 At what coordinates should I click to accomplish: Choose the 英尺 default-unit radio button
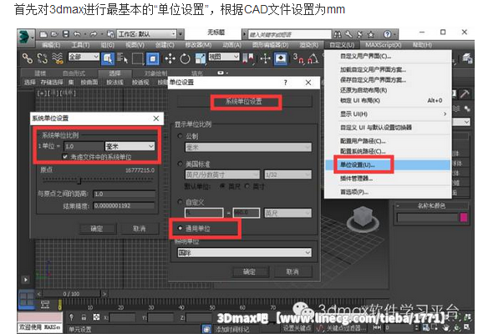coord(222,185)
